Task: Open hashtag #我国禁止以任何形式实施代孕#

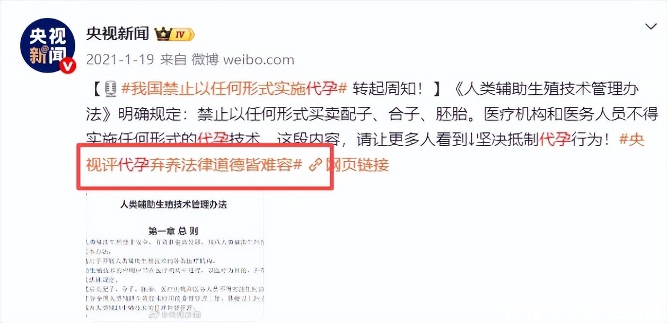Action: click(234, 89)
